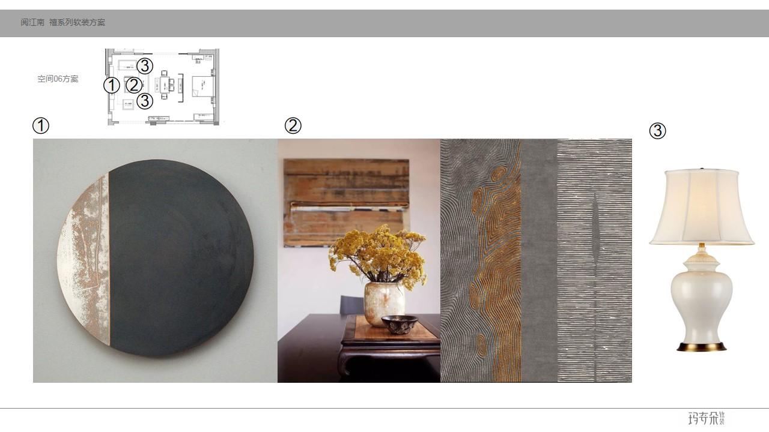Click the white rusted strip of the round art
This screenshot has height=432, width=769.
(x=85, y=259)
